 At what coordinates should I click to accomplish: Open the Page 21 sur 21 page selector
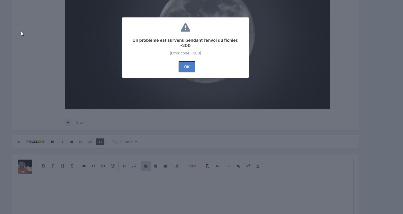click(x=124, y=142)
